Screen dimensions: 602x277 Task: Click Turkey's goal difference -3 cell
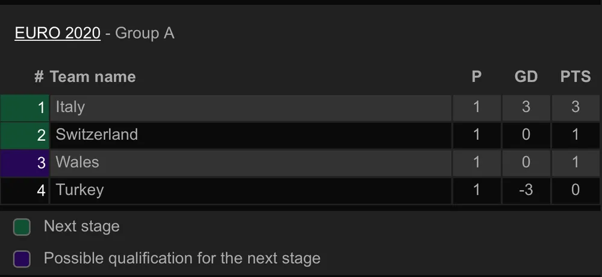[x=526, y=190]
